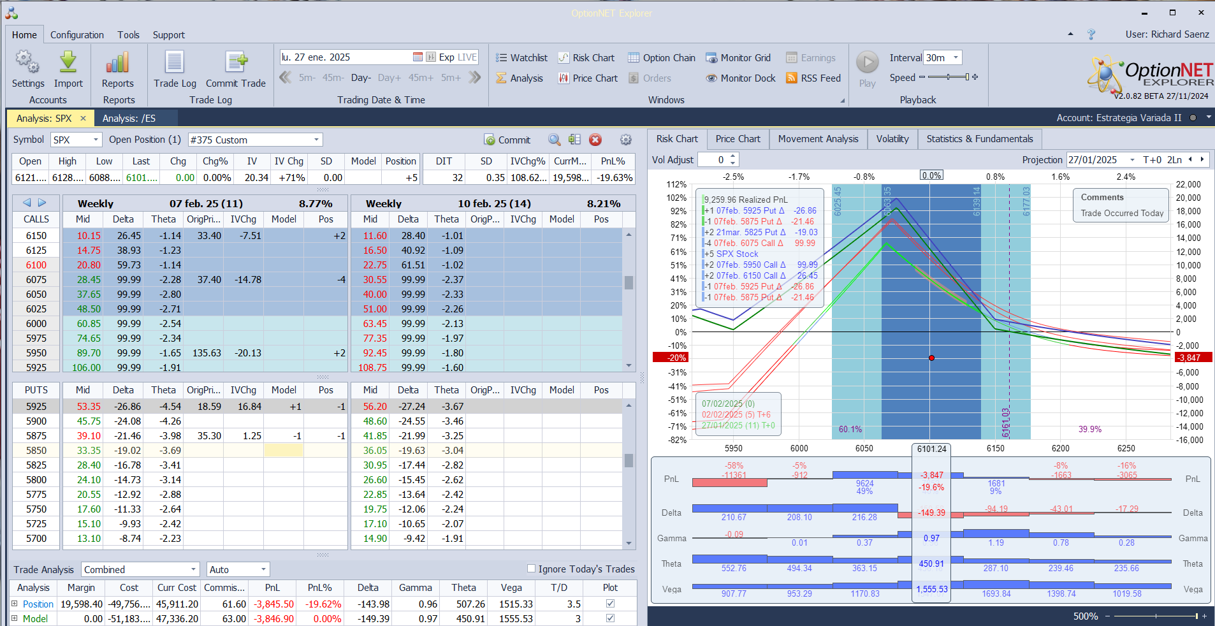Switch to the Support ribbon tab
This screenshot has width=1215, height=626.
coord(168,35)
